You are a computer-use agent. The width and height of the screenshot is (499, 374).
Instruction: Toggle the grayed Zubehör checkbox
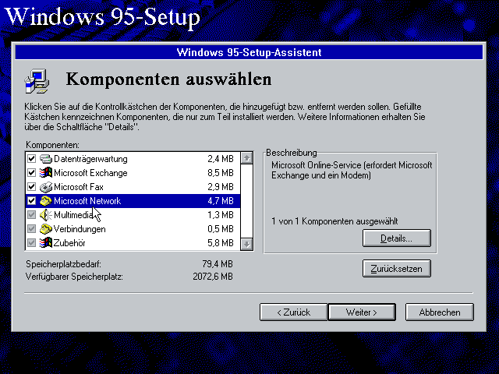pos(31,243)
